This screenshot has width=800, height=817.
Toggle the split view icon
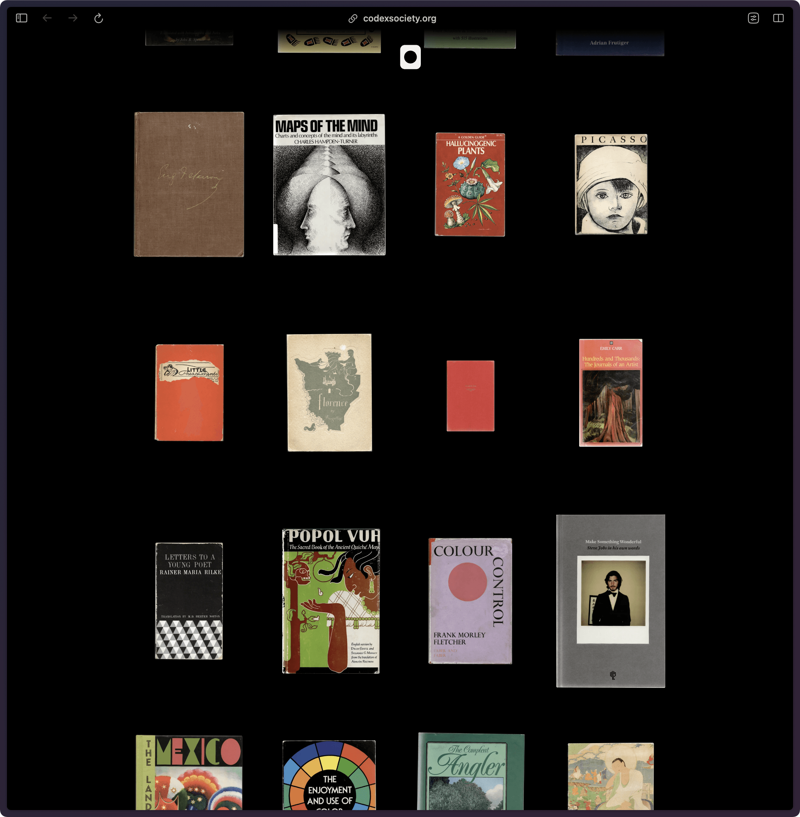click(x=778, y=18)
